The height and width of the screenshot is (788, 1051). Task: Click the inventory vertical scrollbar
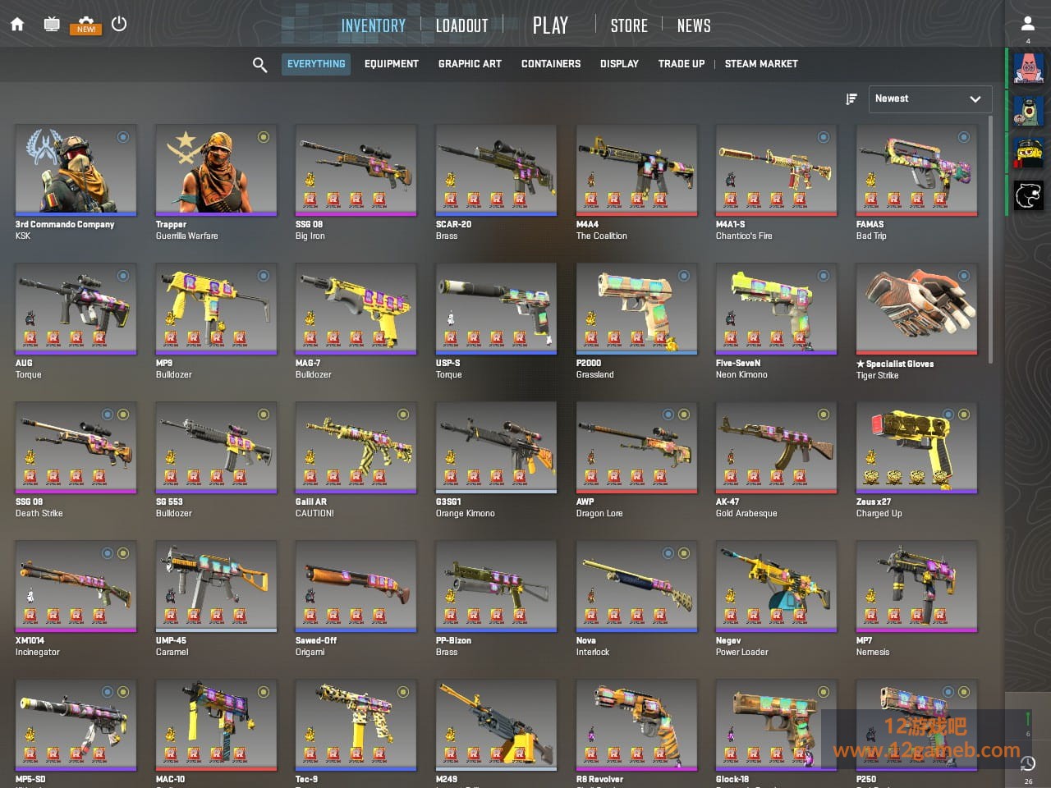point(989,239)
